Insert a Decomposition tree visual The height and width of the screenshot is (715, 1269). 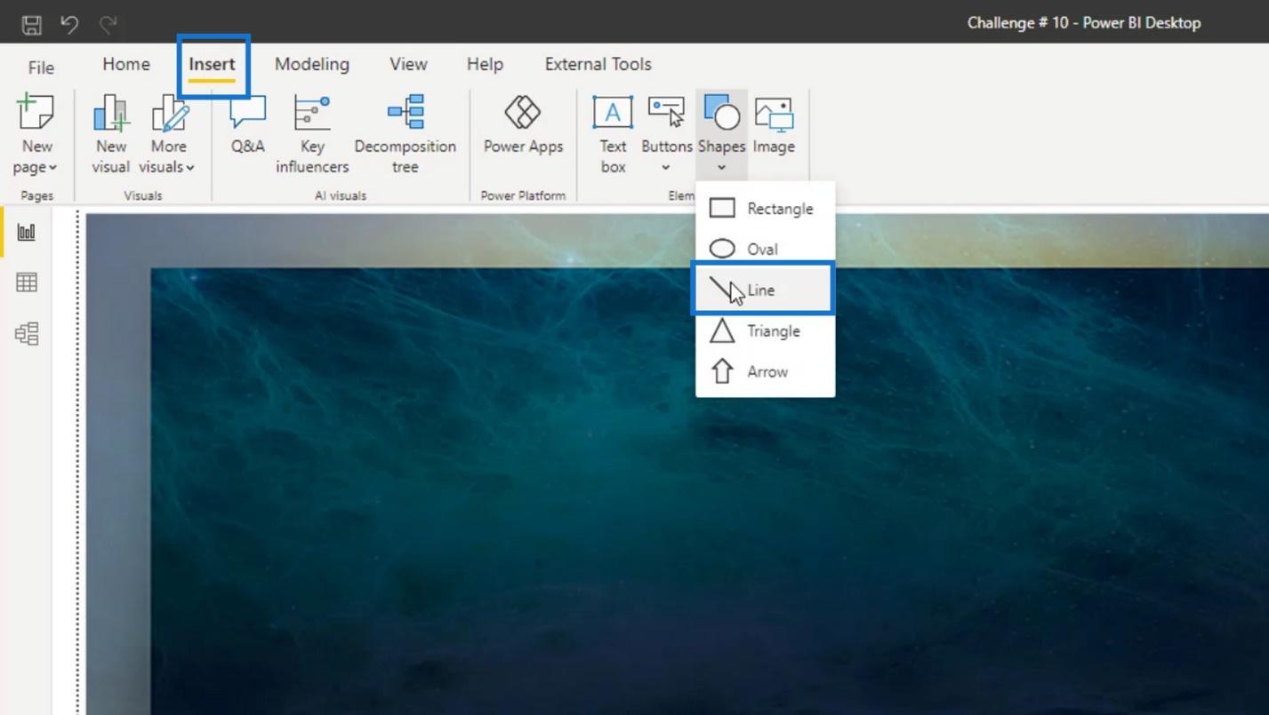point(405,135)
